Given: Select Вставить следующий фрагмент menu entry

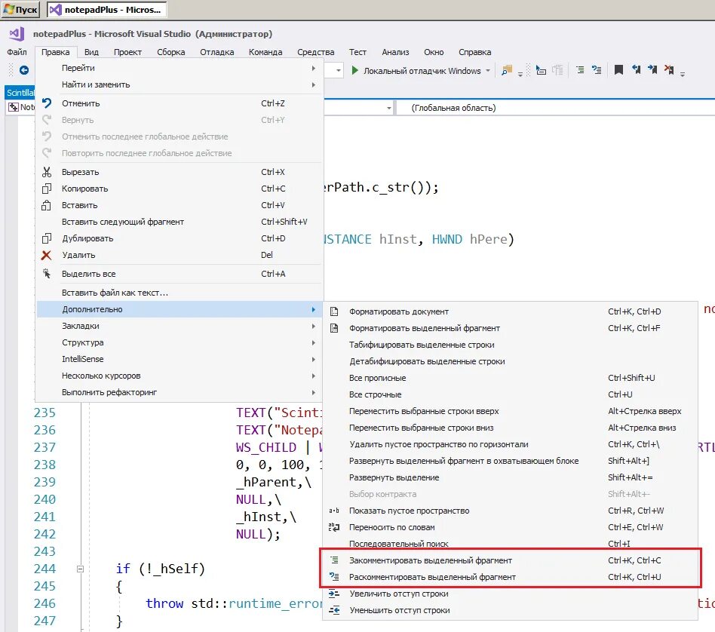Looking at the screenshot, I should click(x=180, y=222).
